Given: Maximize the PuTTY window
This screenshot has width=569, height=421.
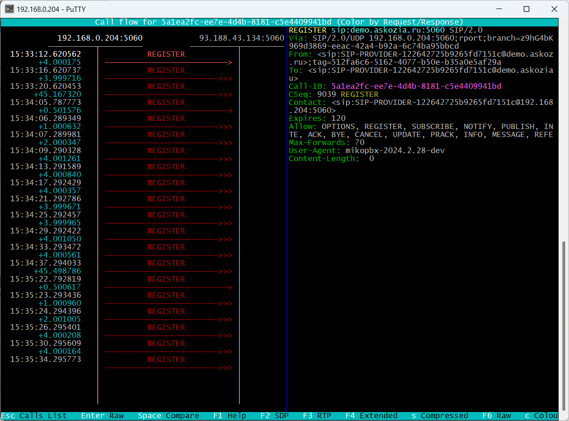Looking at the screenshot, I should point(526,9).
